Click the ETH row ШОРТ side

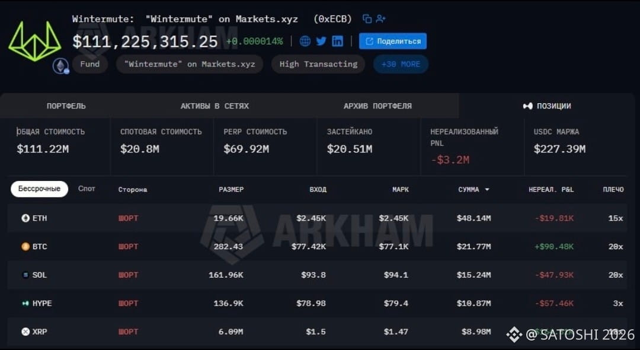[128, 218]
